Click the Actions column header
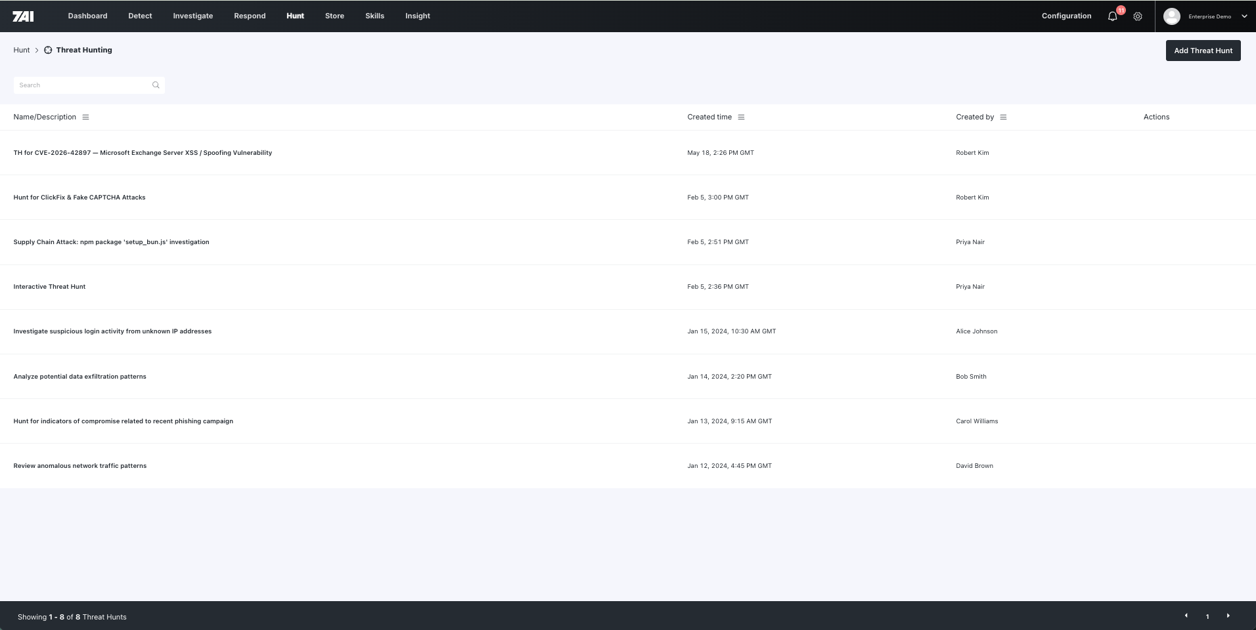The image size is (1256, 630). point(1156,117)
